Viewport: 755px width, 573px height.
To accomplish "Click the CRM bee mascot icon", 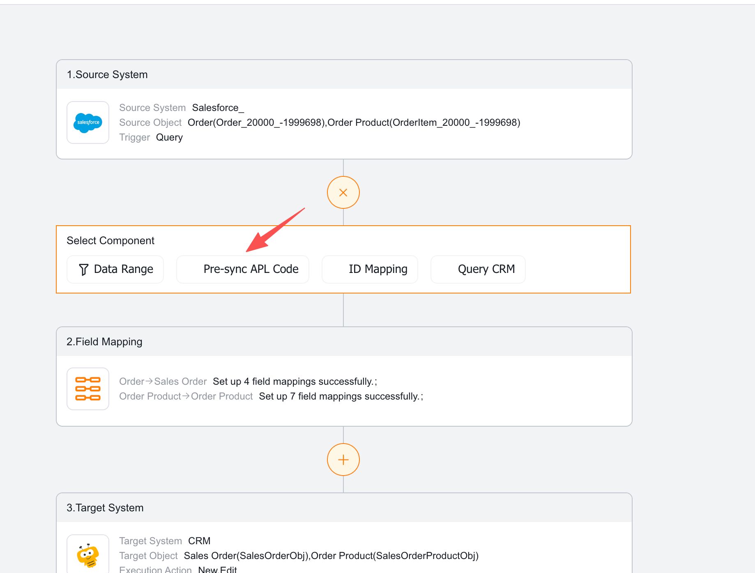I will point(88,555).
